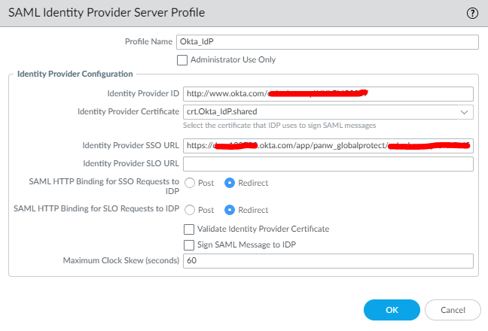This screenshot has height=331, width=488.
Task: Click the Identity Provider ID field
Action: point(328,94)
